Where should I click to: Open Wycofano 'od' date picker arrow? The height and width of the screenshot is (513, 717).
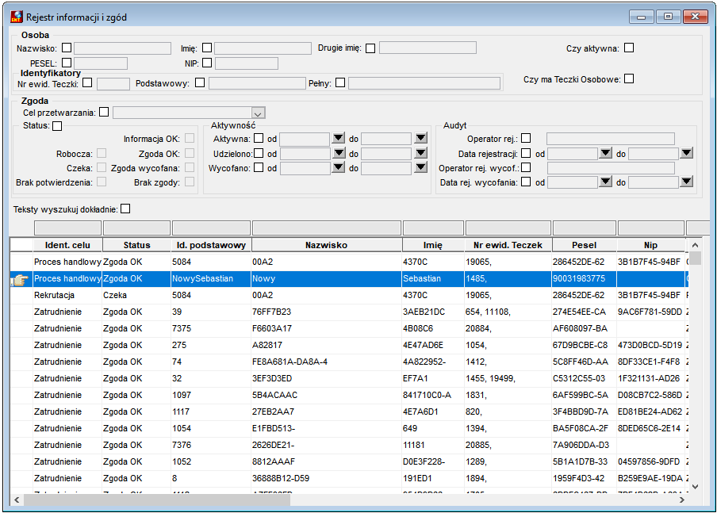click(339, 167)
